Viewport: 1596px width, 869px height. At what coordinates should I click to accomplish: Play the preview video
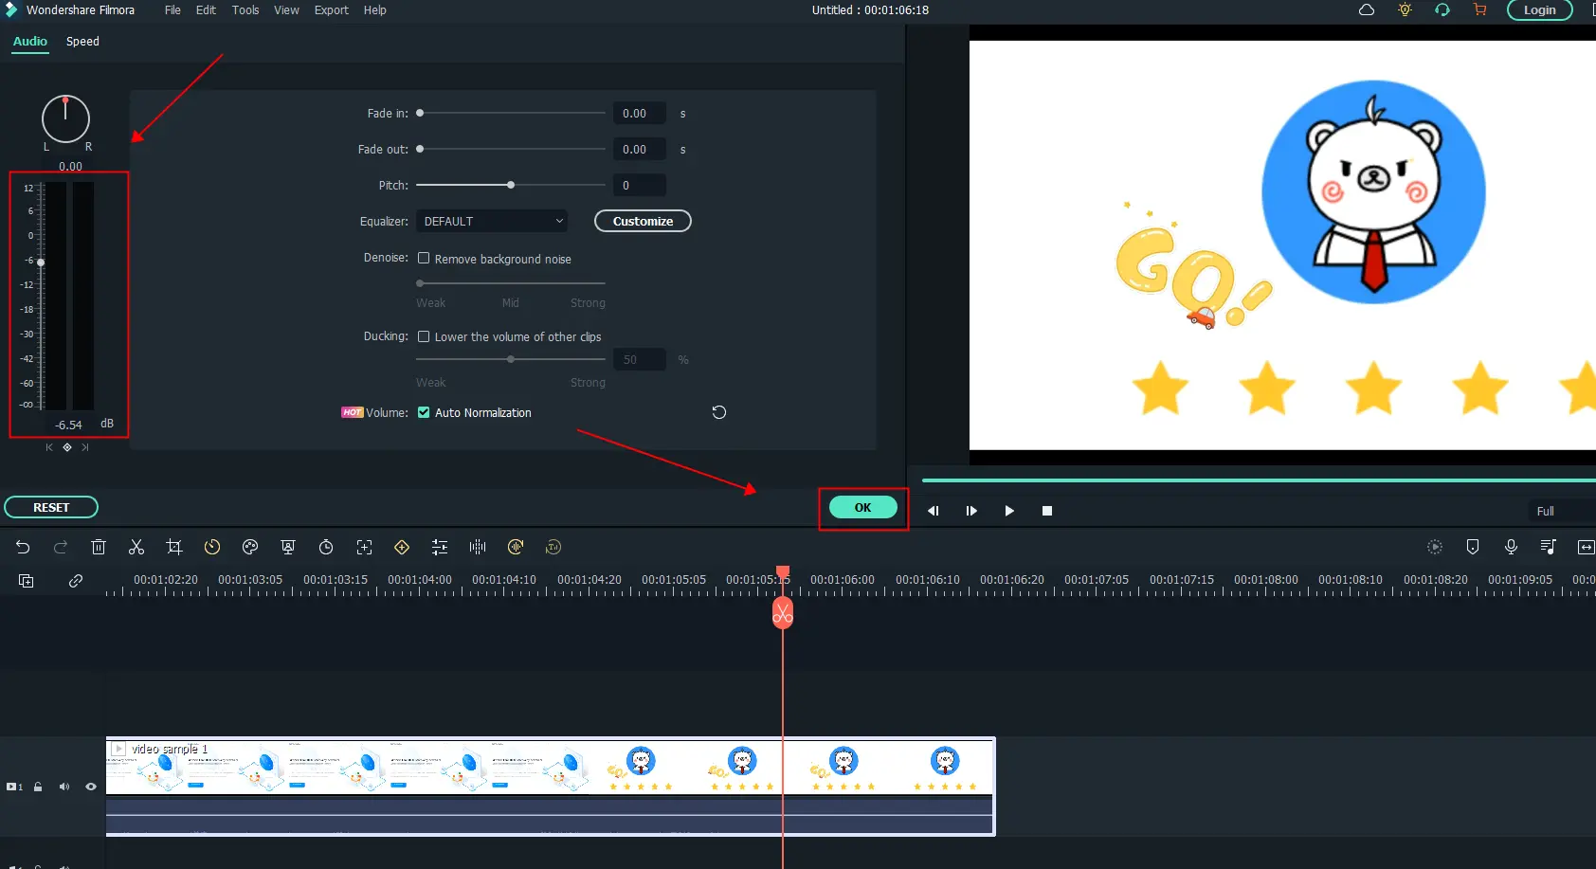point(1009,511)
